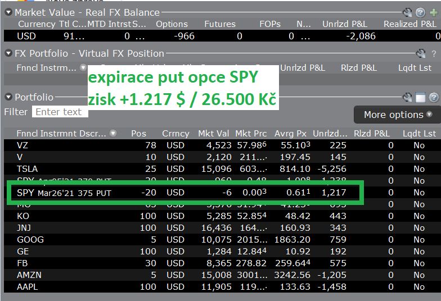Click GE market price 12.84
The height and width of the screenshot is (301, 441).
click(x=252, y=252)
